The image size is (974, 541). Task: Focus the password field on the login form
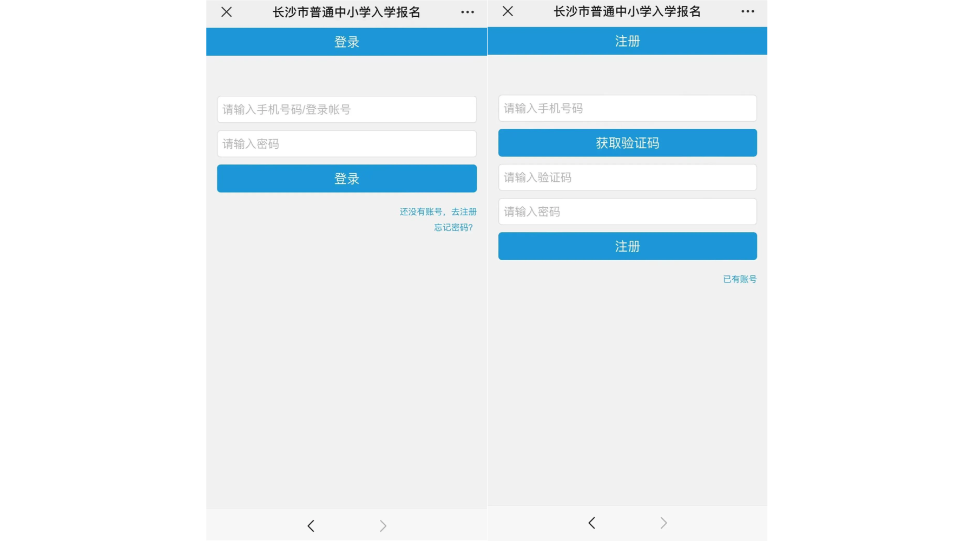[347, 144]
